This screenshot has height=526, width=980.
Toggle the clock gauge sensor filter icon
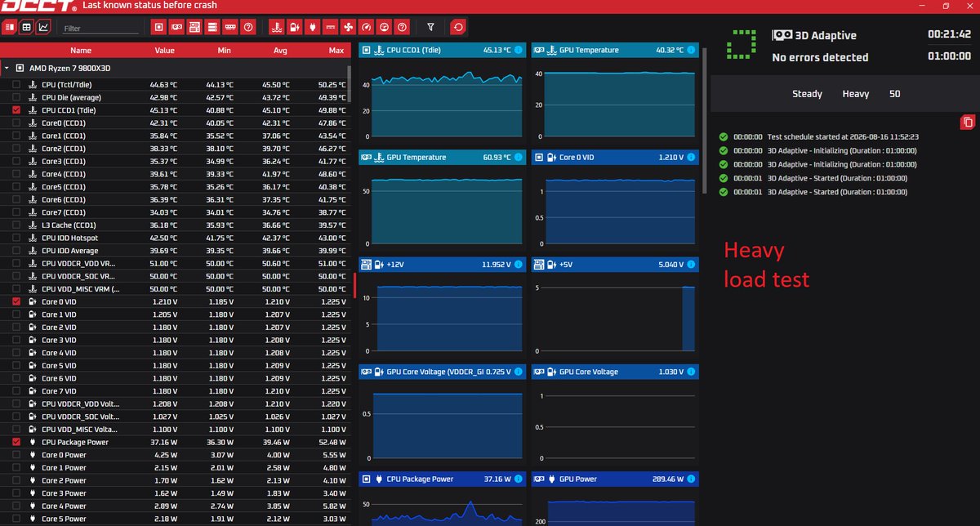(x=366, y=27)
